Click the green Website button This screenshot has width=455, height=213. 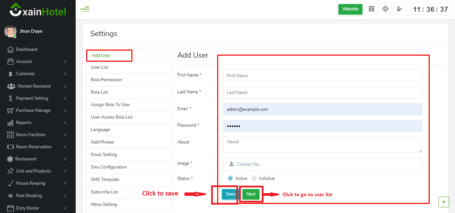pos(350,9)
